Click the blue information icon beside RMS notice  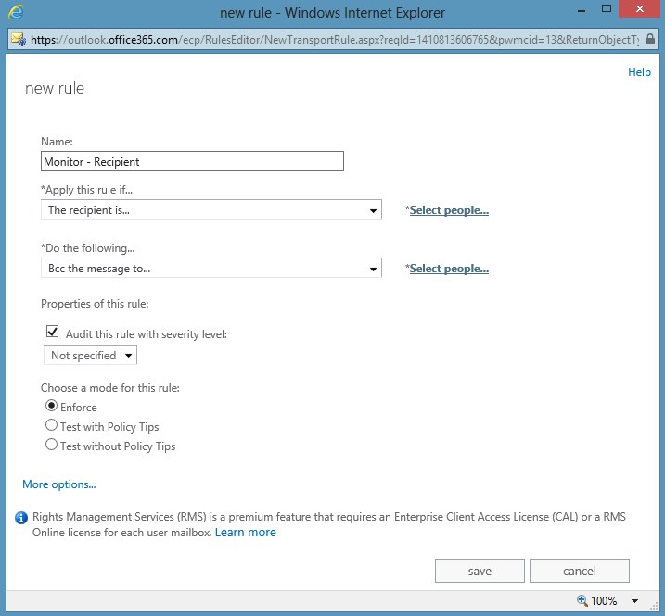(x=21, y=518)
